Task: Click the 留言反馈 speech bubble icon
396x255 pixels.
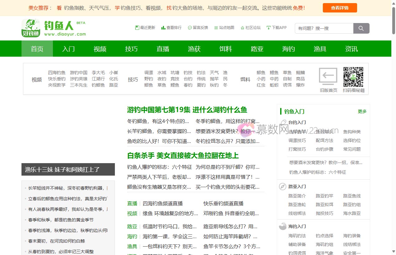Action: 190,28
